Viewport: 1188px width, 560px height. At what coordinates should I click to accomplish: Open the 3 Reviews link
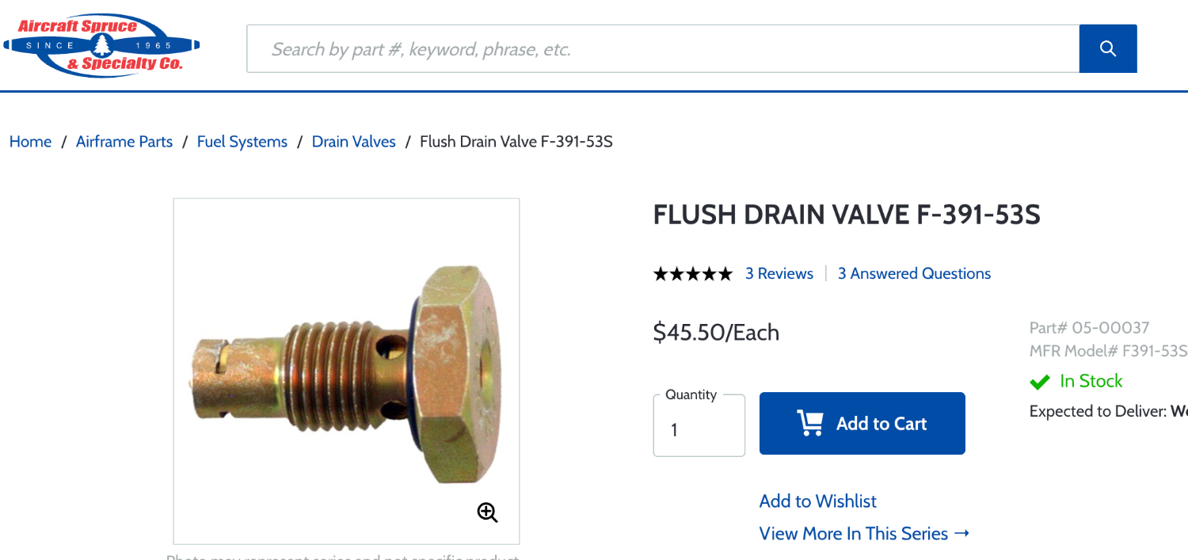coord(779,274)
